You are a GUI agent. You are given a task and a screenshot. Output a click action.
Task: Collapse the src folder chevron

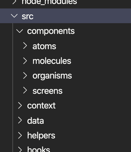pos(14,16)
